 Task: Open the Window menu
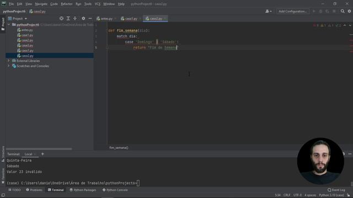coord(109,4)
